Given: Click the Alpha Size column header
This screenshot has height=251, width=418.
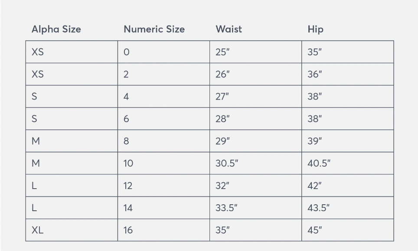Looking at the screenshot, I should pyautogui.click(x=56, y=29).
